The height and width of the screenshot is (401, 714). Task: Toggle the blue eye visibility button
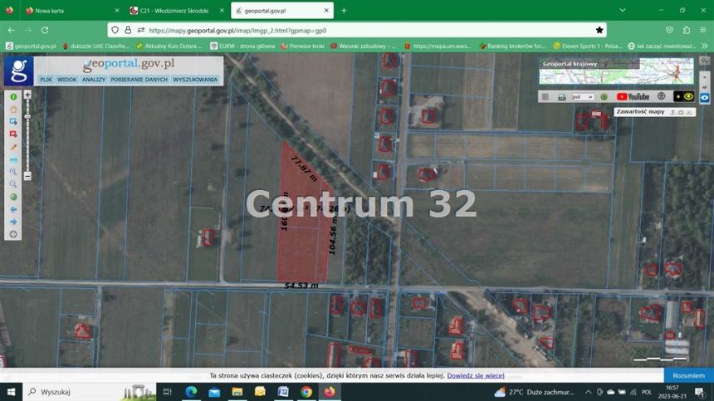pos(704,97)
